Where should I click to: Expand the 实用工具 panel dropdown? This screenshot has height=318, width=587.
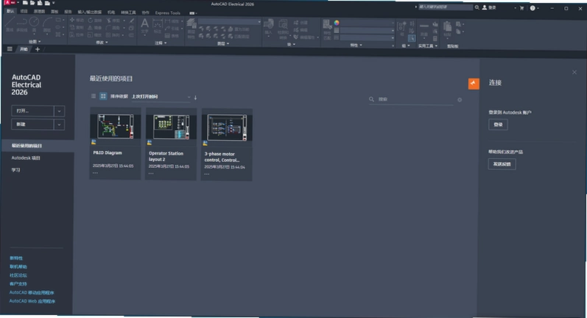click(427, 46)
